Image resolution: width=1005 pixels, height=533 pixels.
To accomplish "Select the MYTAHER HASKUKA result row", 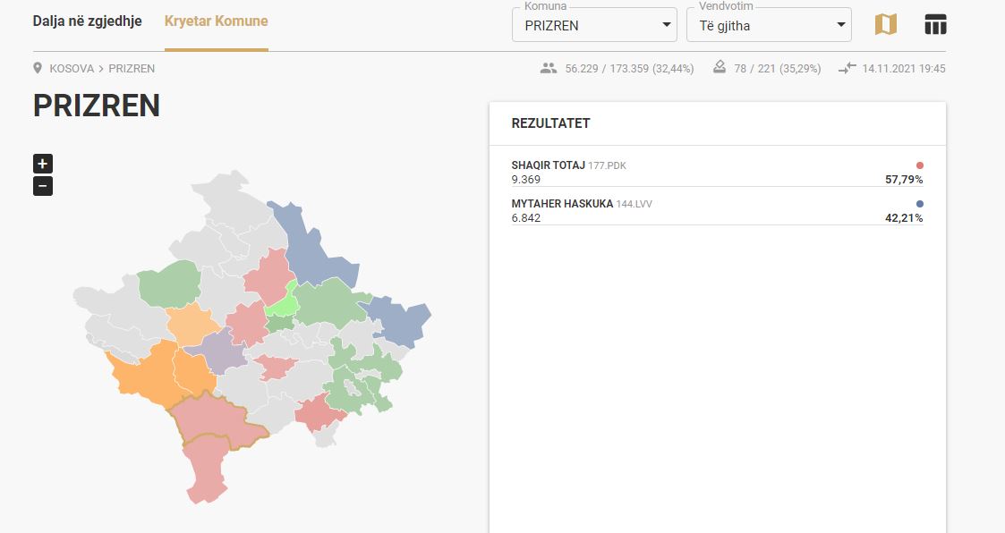I will (x=717, y=211).
